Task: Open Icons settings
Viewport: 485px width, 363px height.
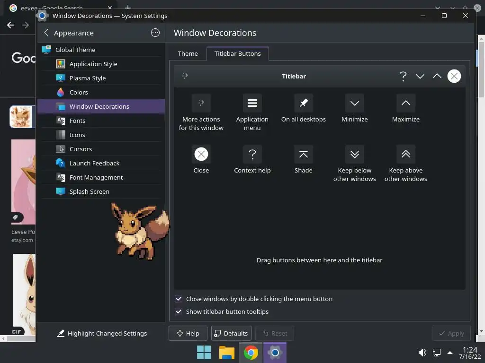Action: point(101,135)
